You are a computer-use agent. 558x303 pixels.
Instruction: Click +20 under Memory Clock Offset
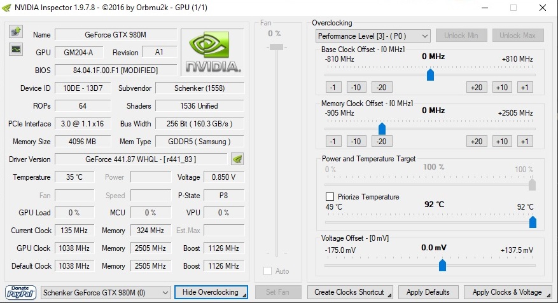point(477,142)
